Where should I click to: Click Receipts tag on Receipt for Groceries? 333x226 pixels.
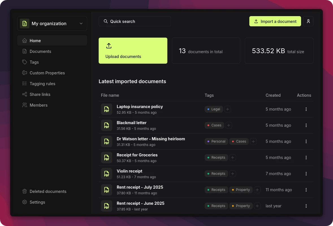click(x=217, y=158)
